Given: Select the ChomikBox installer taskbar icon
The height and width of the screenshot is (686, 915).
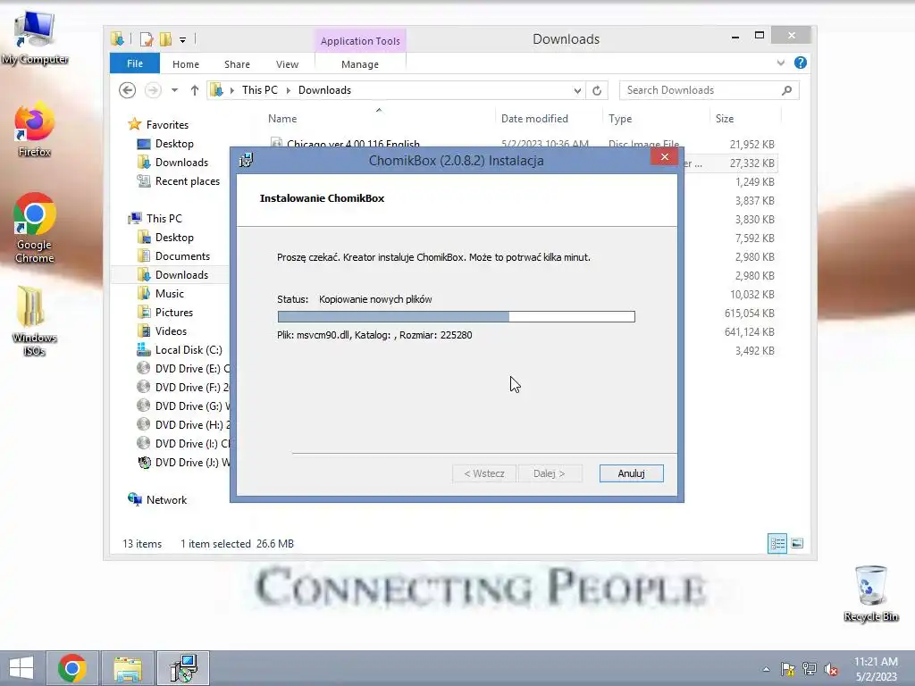Looking at the screenshot, I should click(183, 668).
